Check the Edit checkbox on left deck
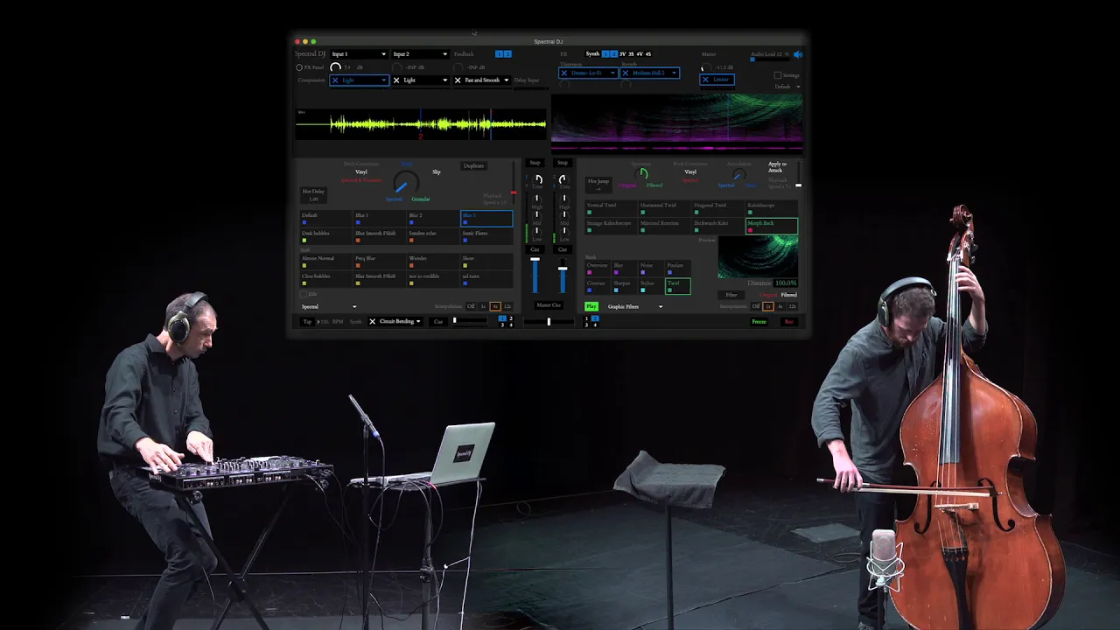Image resolution: width=1120 pixels, height=630 pixels. point(304,294)
